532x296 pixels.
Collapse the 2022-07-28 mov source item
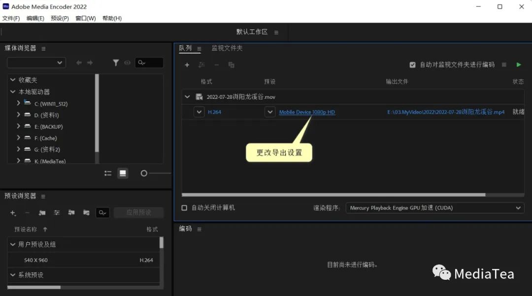pyautogui.click(x=187, y=97)
